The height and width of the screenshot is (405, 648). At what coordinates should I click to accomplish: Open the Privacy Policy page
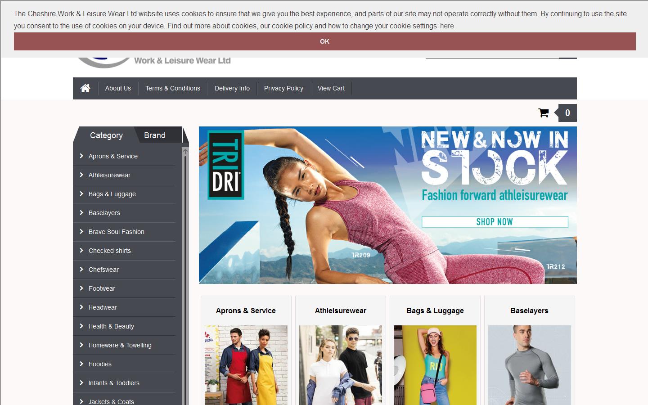pyautogui.click(x=283, y=88)
